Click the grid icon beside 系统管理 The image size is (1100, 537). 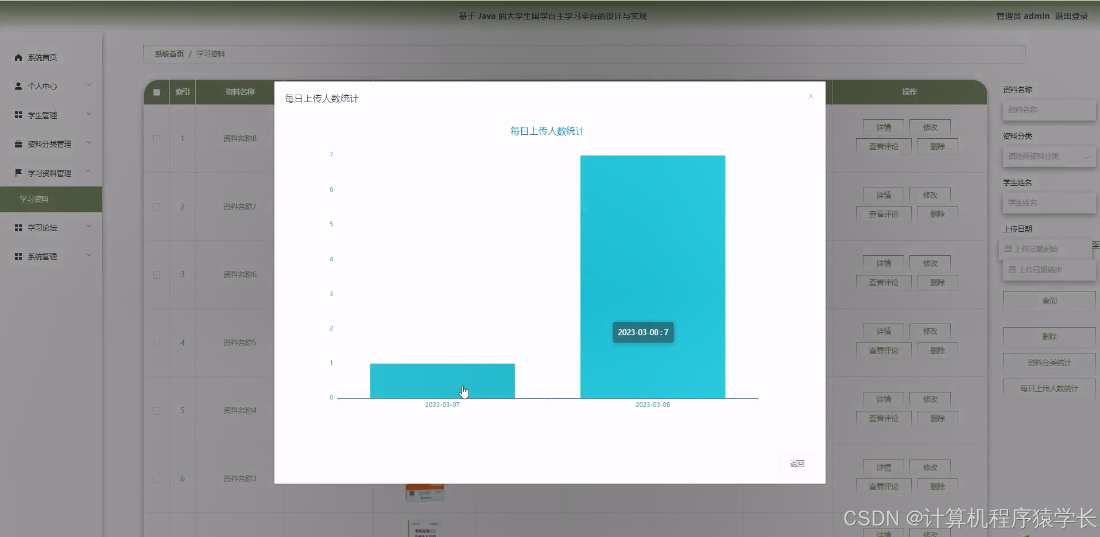coord(18,256)
